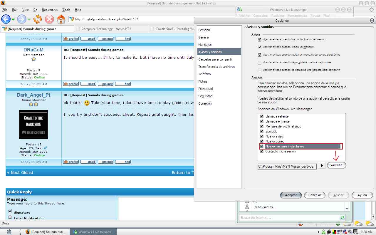Select Privacidad in options sidebar

click(205, 89)
